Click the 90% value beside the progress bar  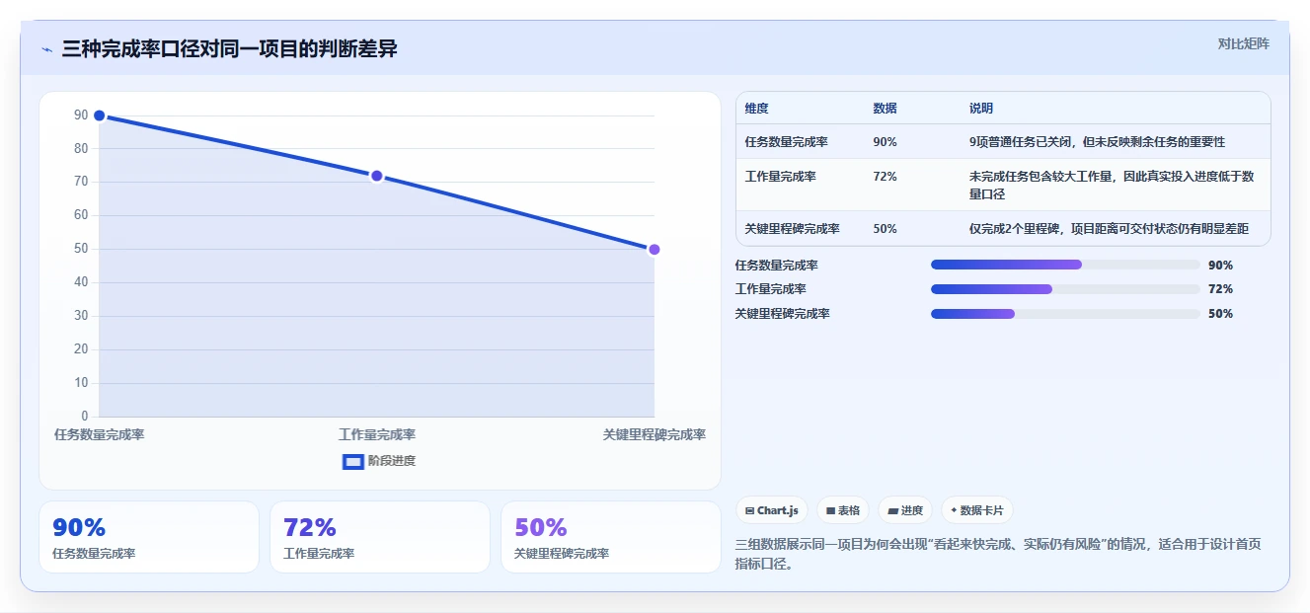[x=1220, y=266]
